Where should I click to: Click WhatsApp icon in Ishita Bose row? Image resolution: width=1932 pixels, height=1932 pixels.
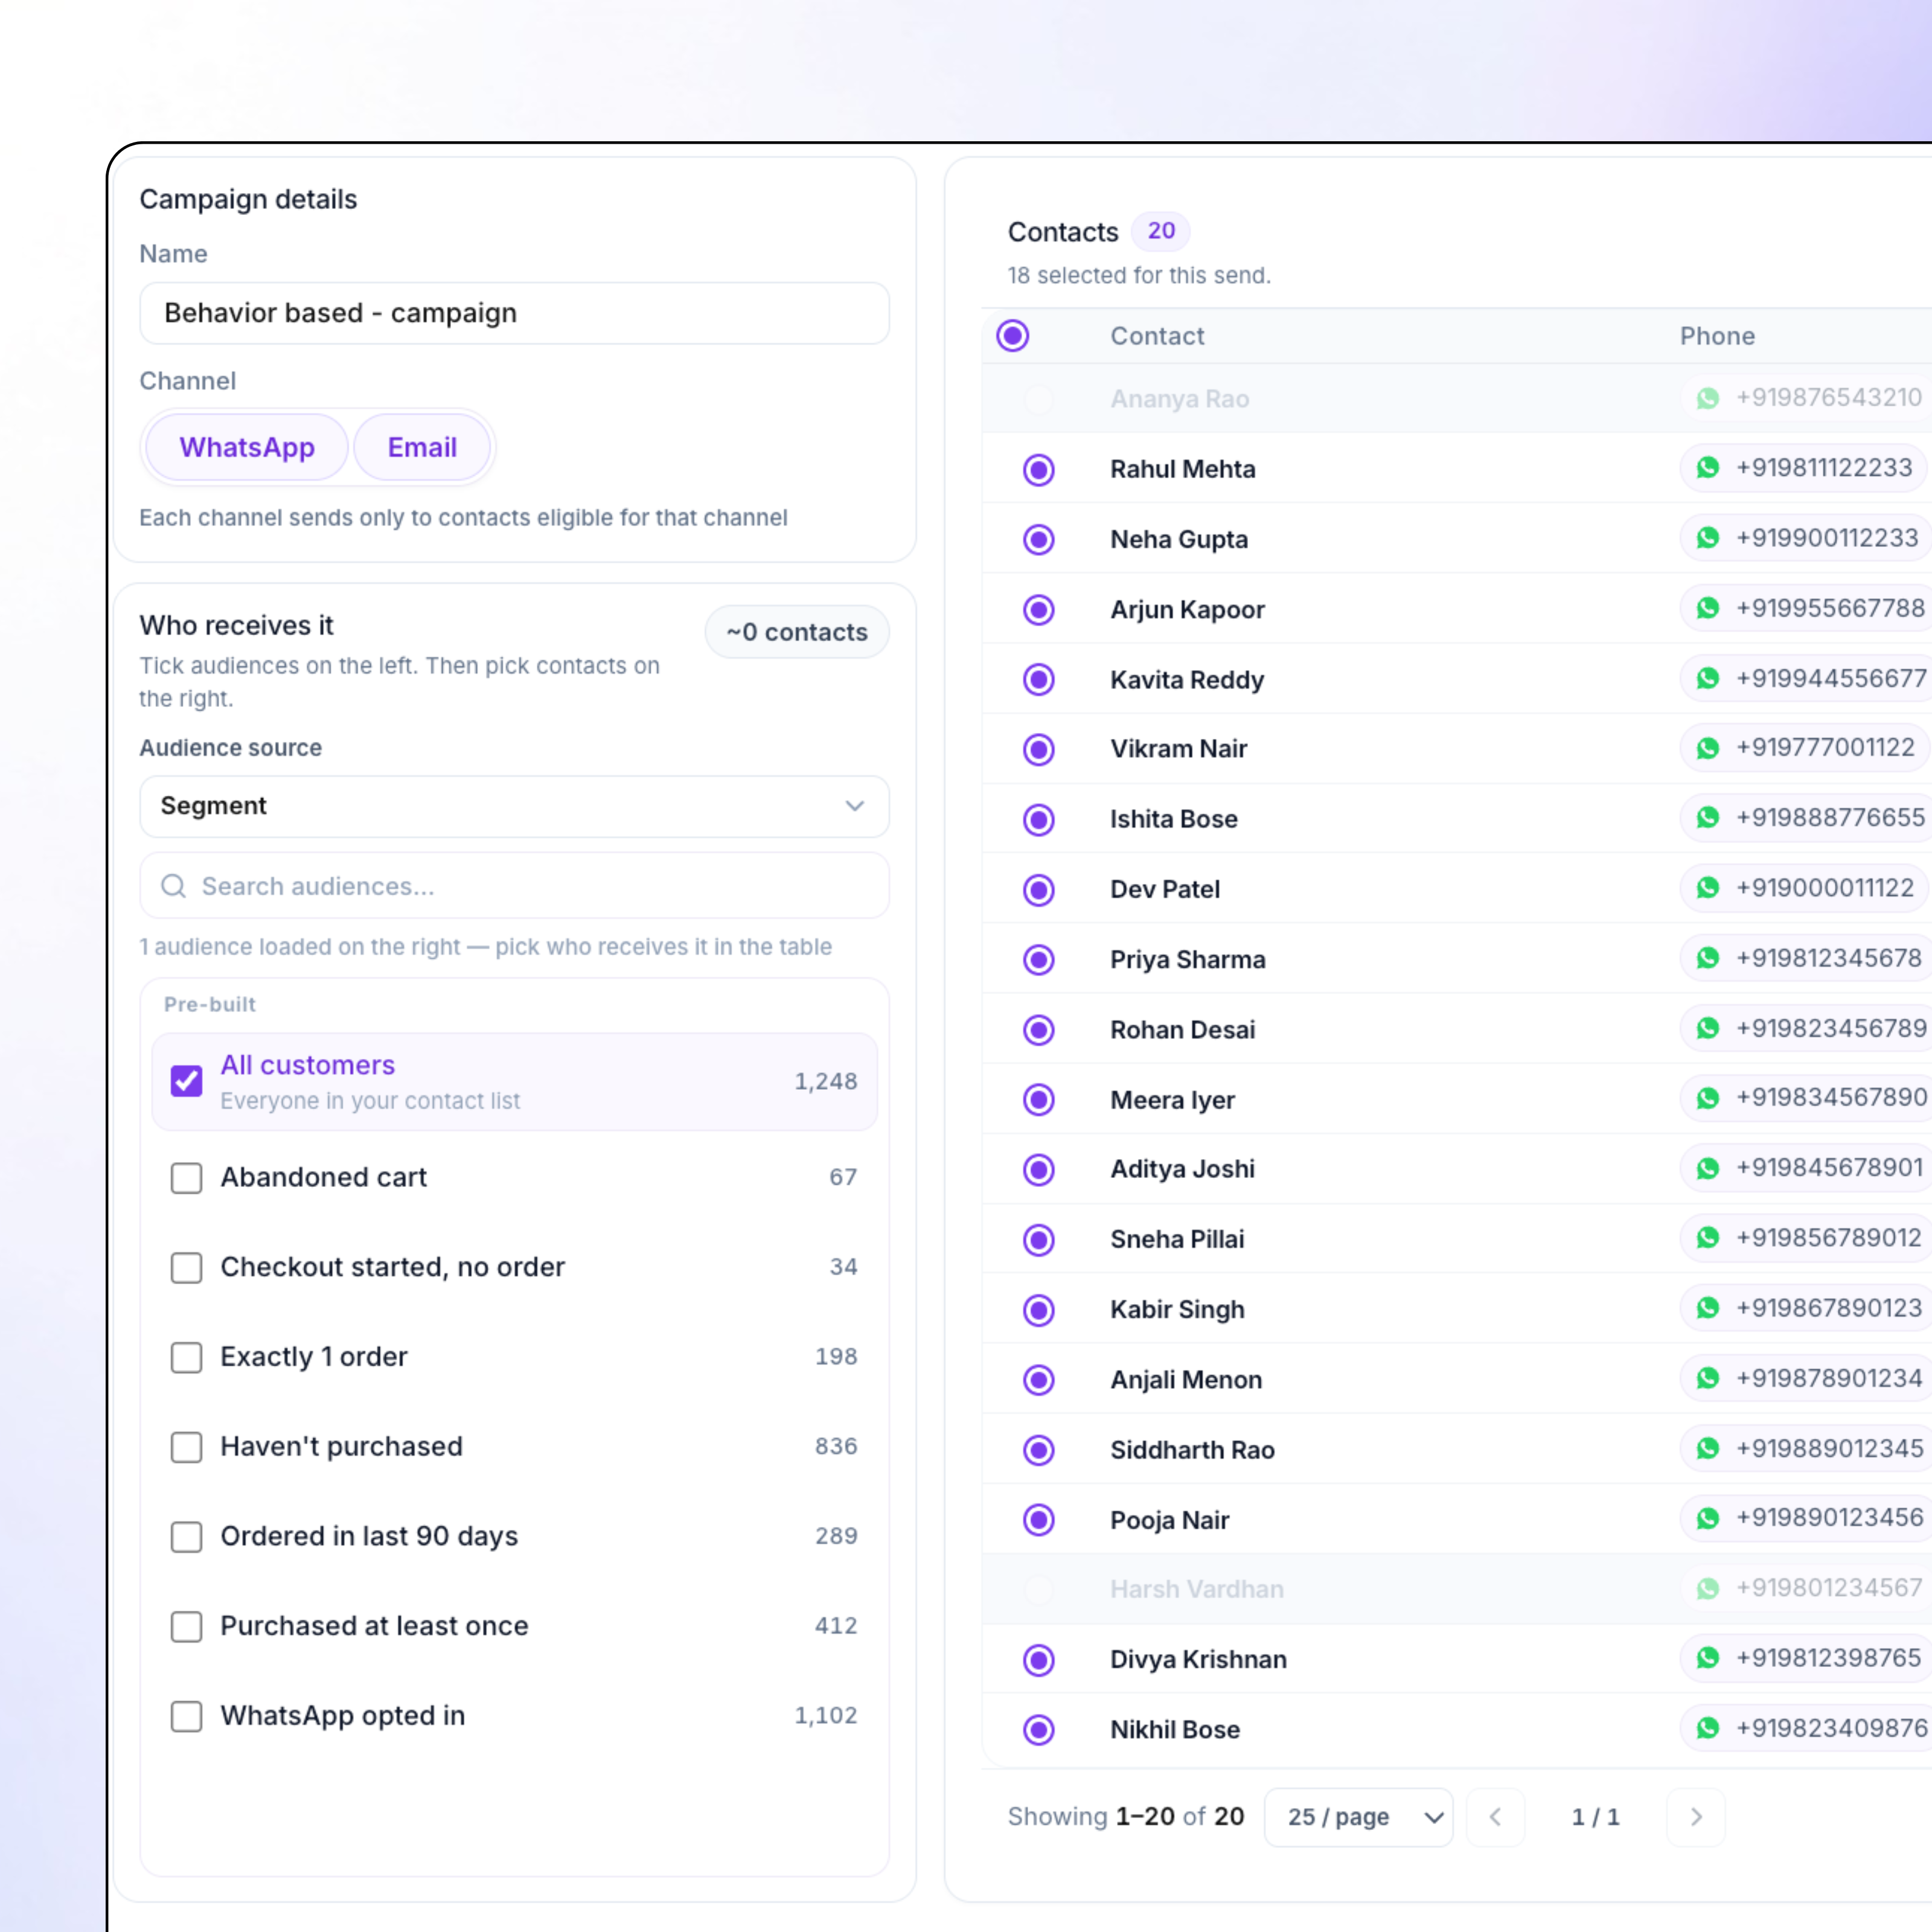pos(1707,818)
